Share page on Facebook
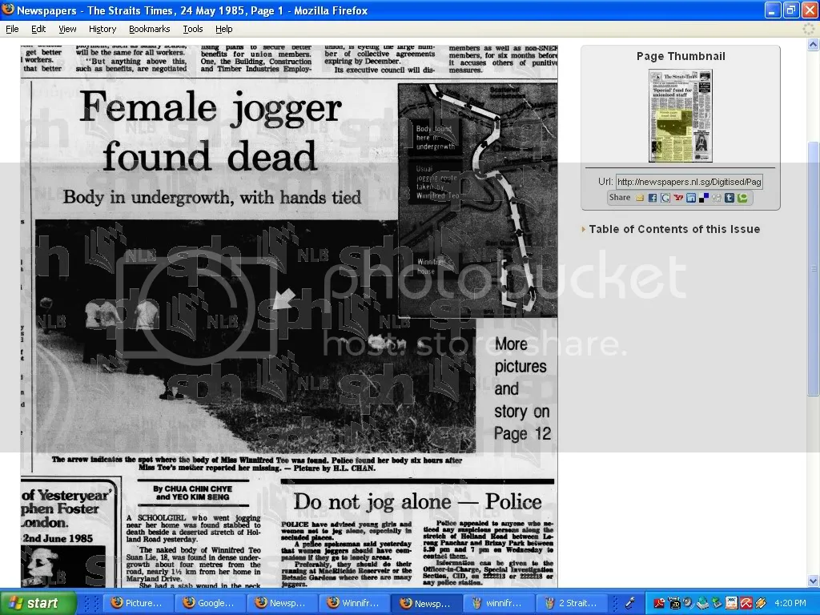Viewport: 820px width, 615px height. tap(652, 198)
